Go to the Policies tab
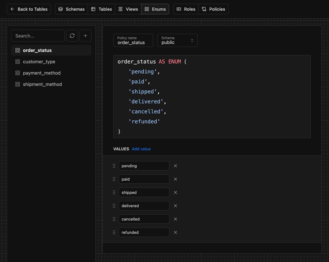329x262 pixels. 213,9
